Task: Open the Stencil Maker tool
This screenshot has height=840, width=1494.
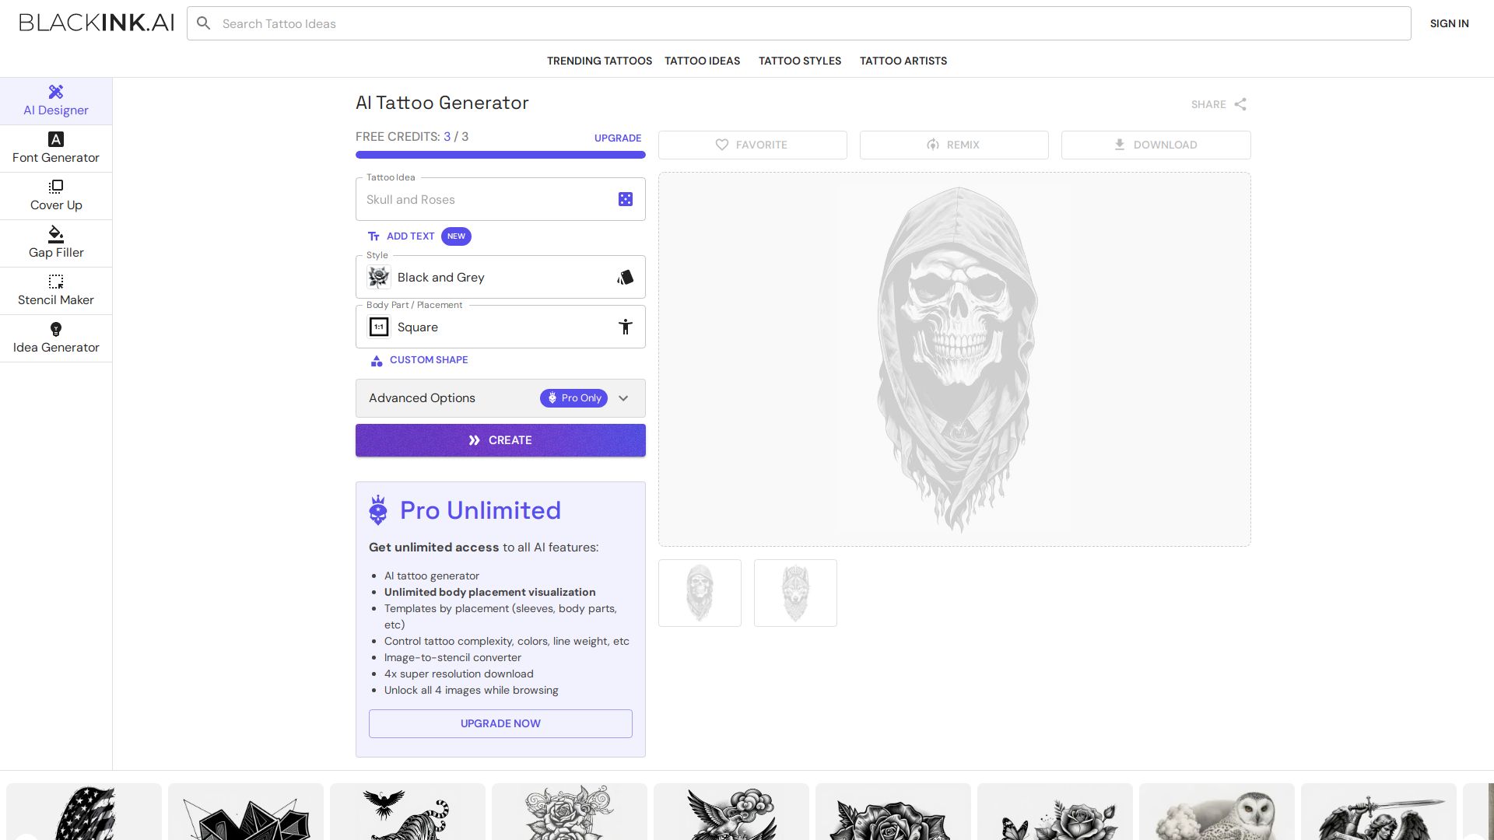Action: click(56, 291)
